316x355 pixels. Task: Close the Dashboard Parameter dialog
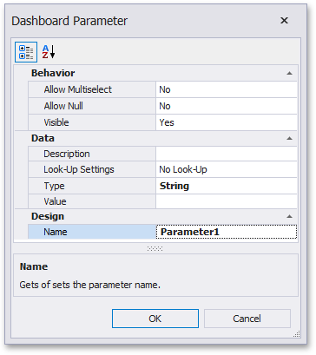pyautogui.click(x=284, y=21)
